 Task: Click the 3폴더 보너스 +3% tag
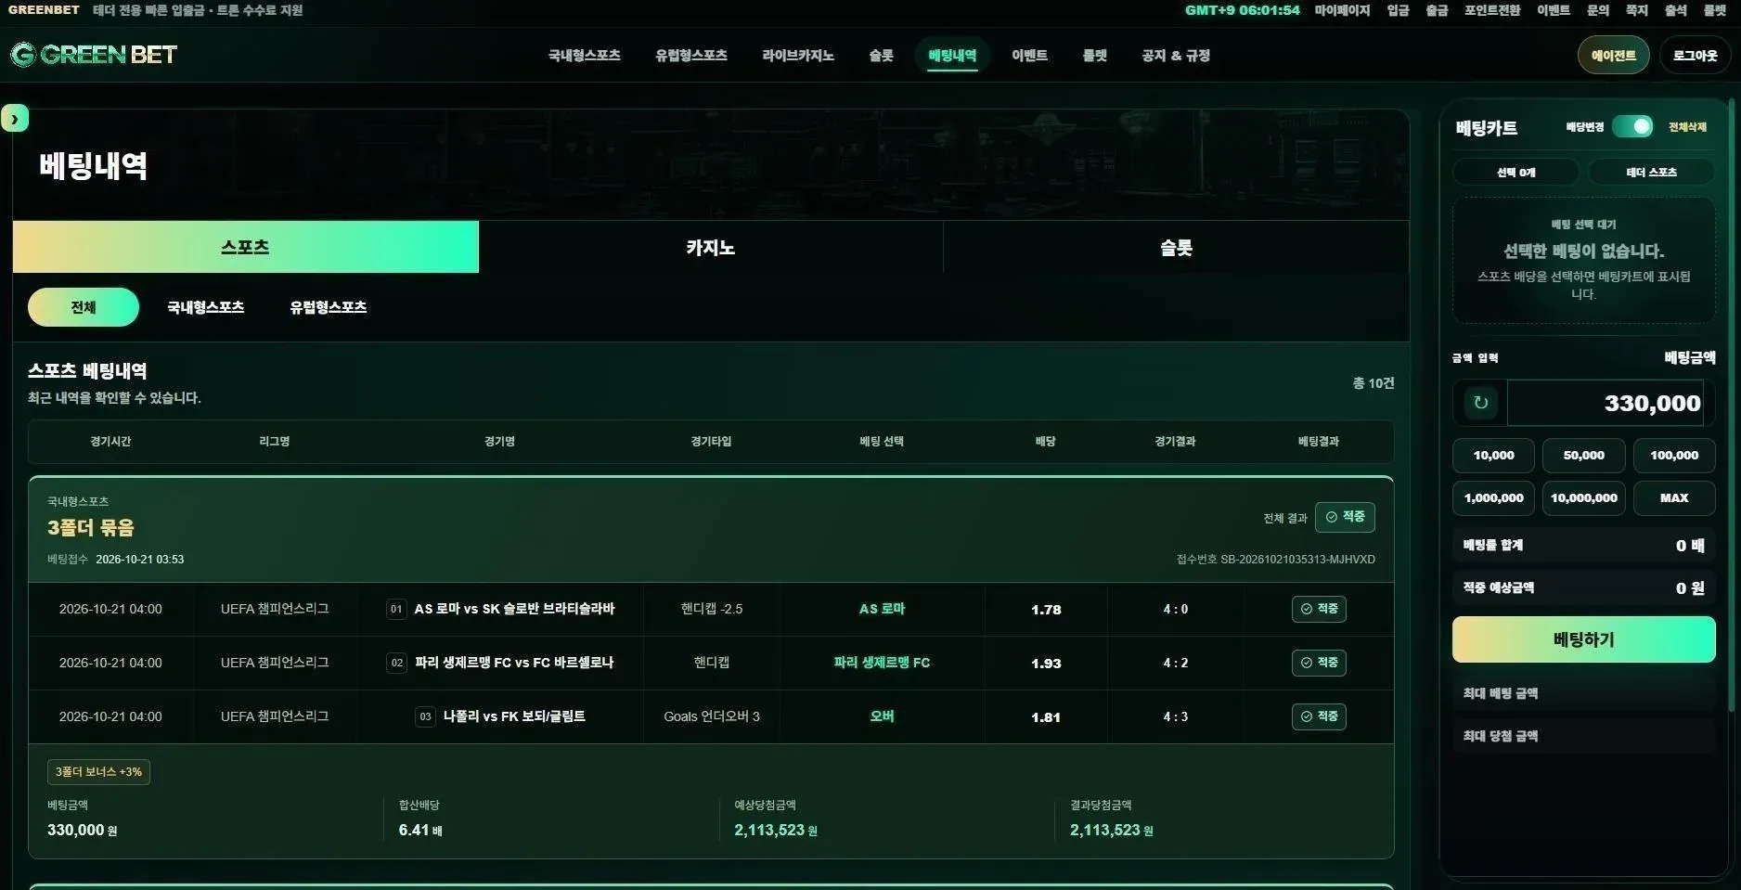98,772
